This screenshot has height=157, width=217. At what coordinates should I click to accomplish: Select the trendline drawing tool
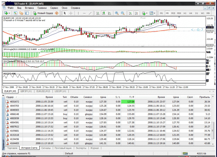(90, 13)
